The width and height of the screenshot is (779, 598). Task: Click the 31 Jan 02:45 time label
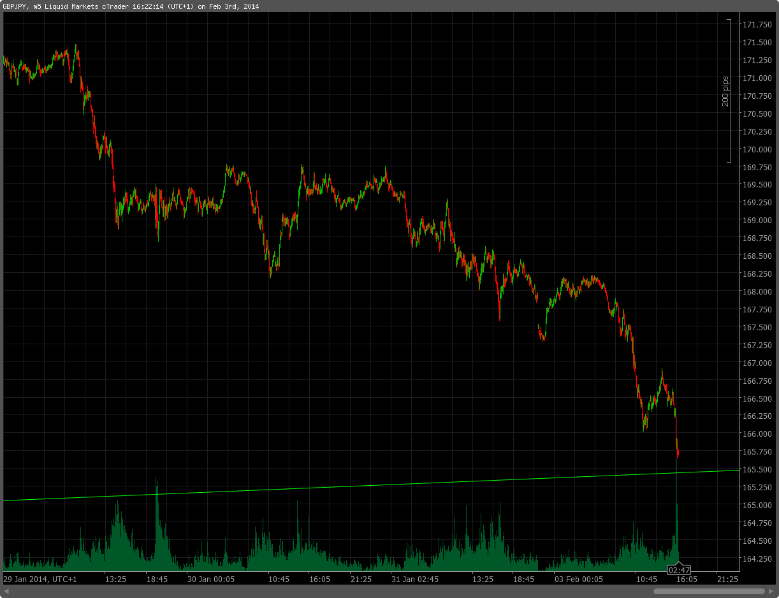coord(415,580)
